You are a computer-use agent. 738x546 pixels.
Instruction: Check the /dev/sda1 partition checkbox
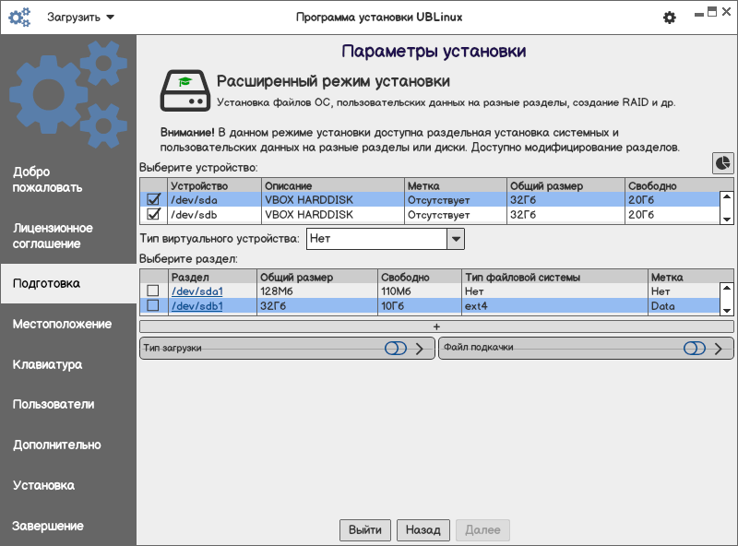coord(153,291)
